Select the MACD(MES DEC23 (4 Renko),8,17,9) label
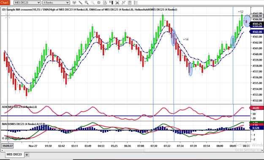The width and height of the screenshot is (264, 160). [23, 124]
